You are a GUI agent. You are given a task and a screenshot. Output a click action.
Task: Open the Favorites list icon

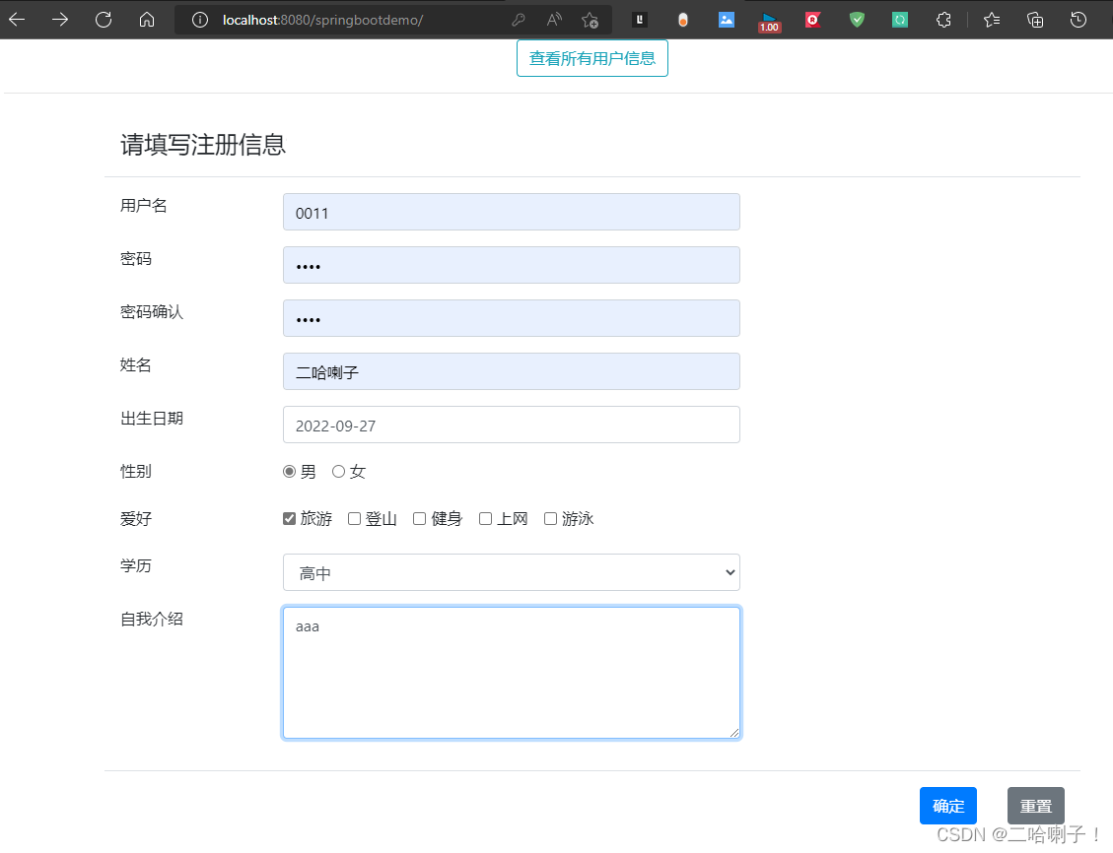(x=992, y=19)
